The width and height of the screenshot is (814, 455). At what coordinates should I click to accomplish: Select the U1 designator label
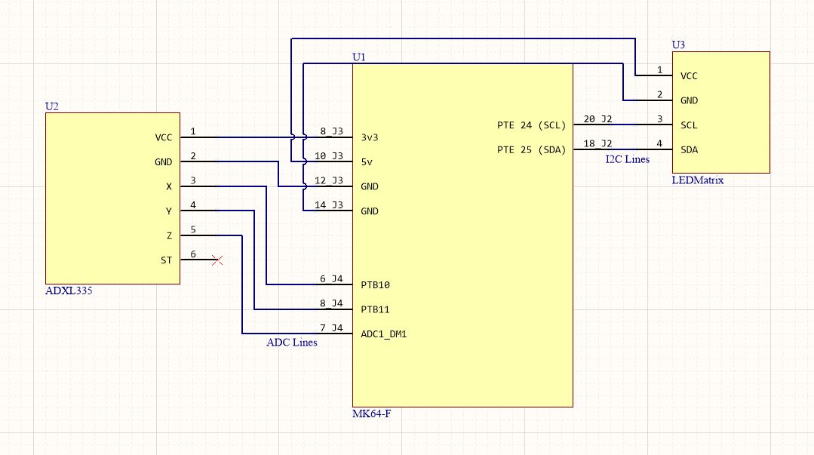point(359,57)
